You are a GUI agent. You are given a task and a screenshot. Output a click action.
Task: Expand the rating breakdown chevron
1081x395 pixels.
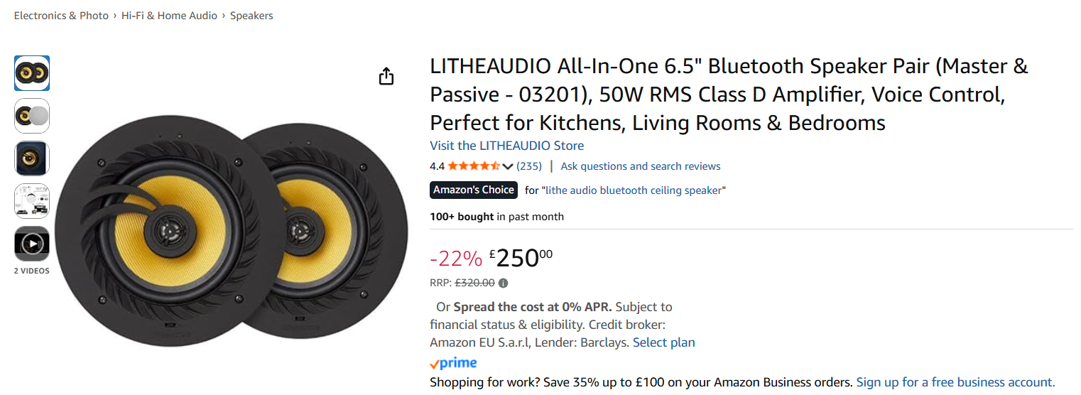508,166
